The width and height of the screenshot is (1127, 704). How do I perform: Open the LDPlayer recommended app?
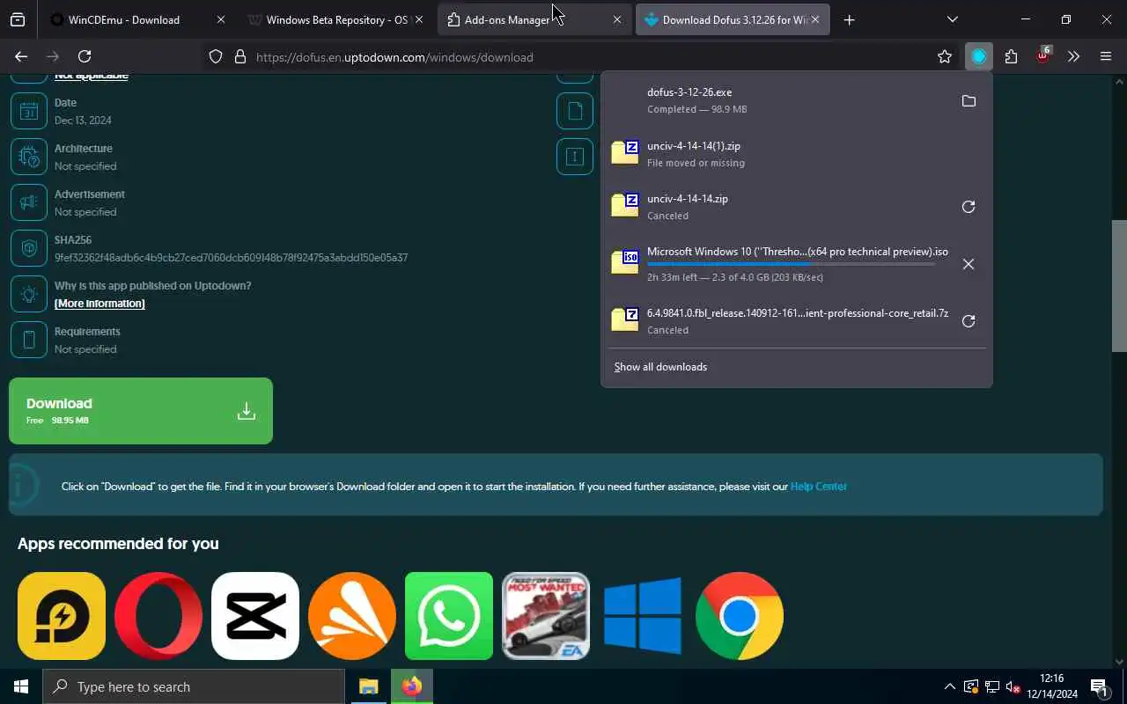coord(62,616)
